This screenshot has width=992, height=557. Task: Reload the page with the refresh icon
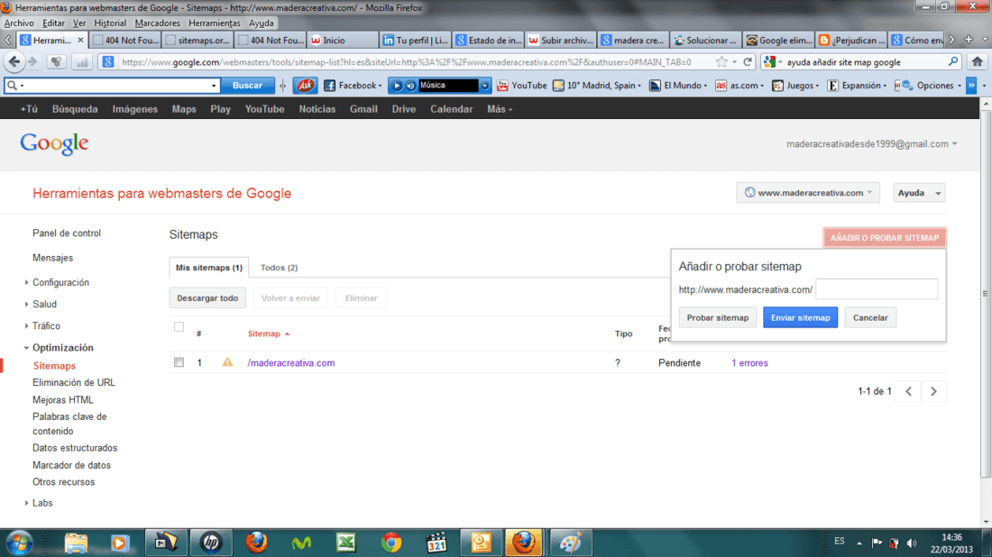coord(748,62)
